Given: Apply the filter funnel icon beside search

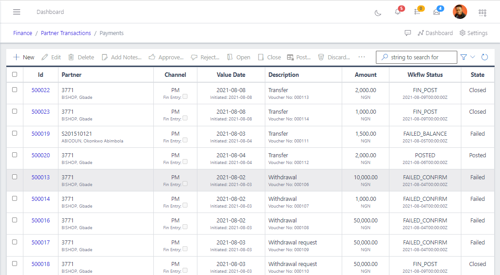Looking at the screenshot, I should click(x=464, y=57).
